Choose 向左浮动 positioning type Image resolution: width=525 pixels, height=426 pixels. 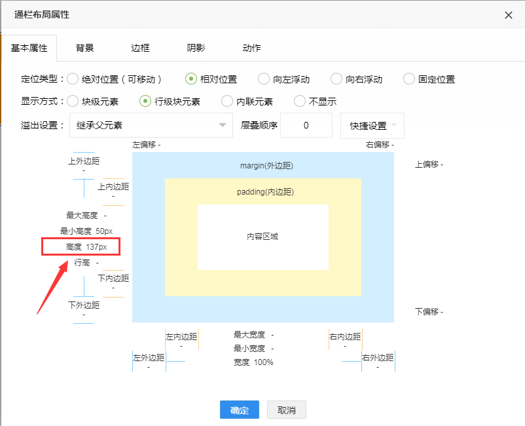click(x=264, y=79)
